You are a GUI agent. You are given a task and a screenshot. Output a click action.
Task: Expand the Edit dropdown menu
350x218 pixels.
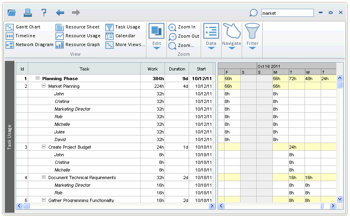[x=156, y=48]
